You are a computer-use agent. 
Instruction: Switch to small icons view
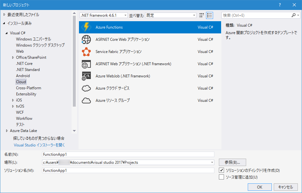pyautogui.click(x=202, y=15)
